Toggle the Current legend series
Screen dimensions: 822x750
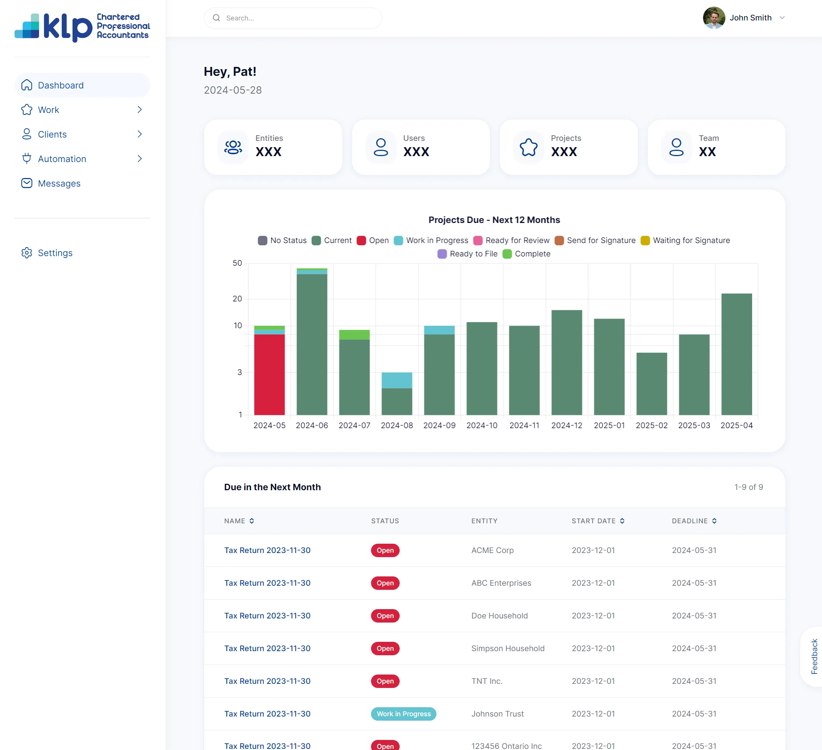pyautogui.click(x=332, y=240)
